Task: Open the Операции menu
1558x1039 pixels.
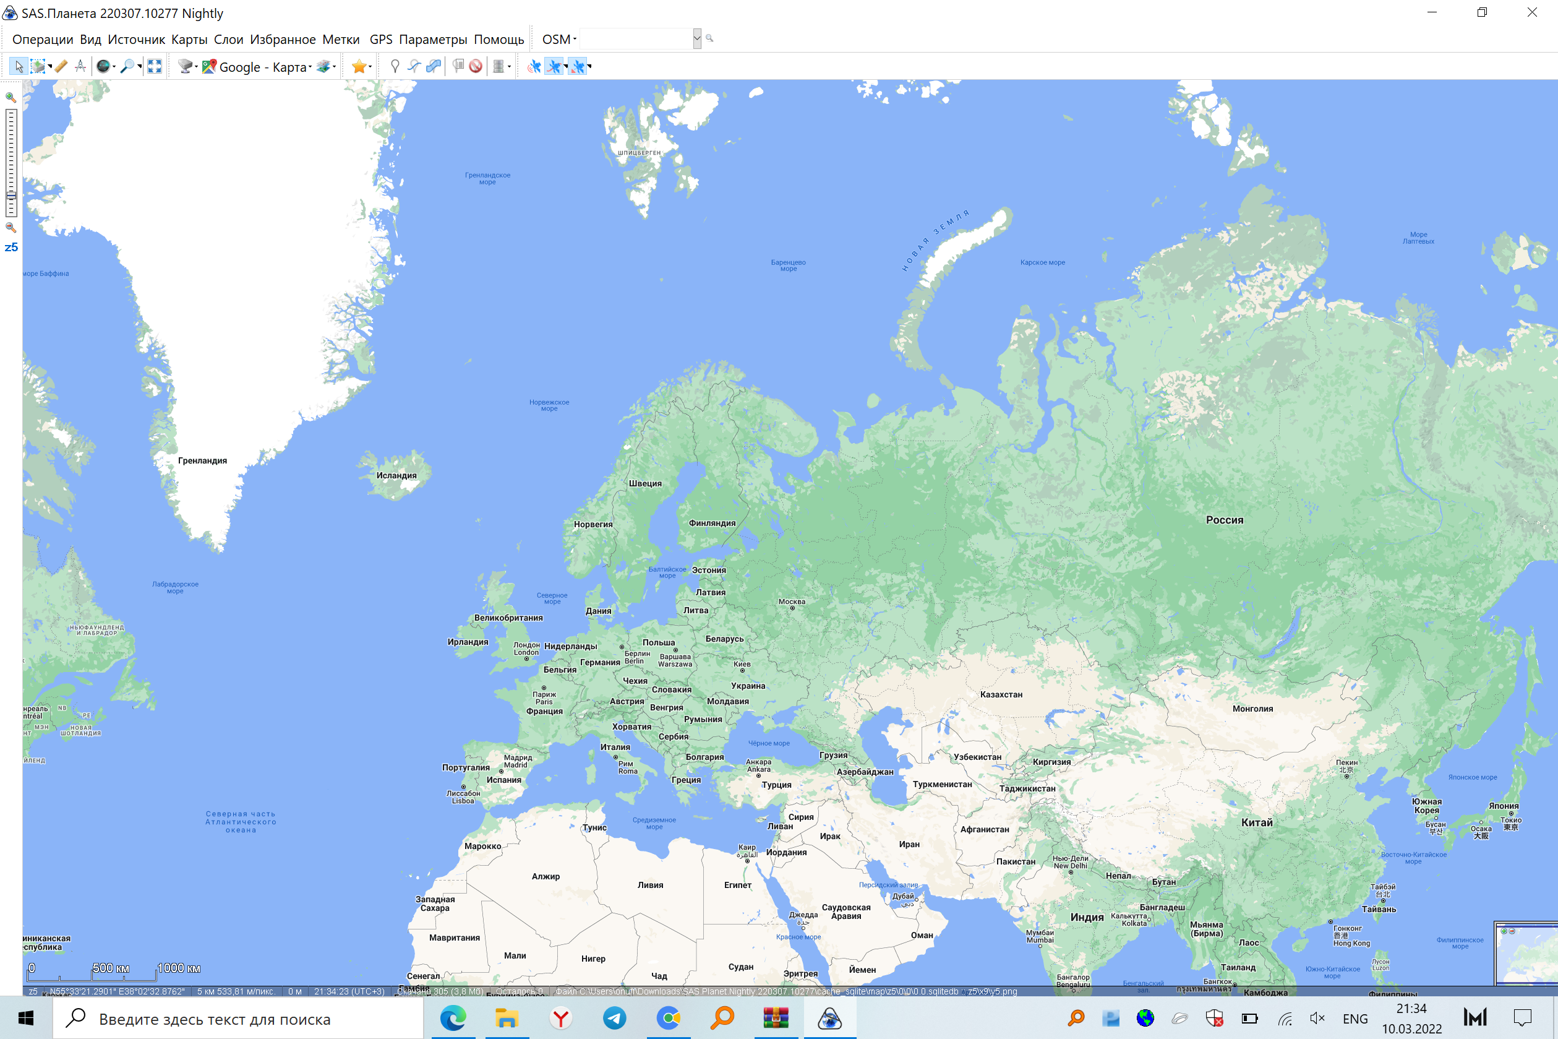Action: pyautogui.click(x=43, y=39)
